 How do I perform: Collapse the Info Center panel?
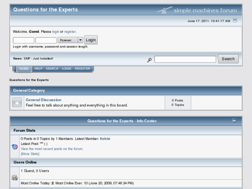[234, 120]
